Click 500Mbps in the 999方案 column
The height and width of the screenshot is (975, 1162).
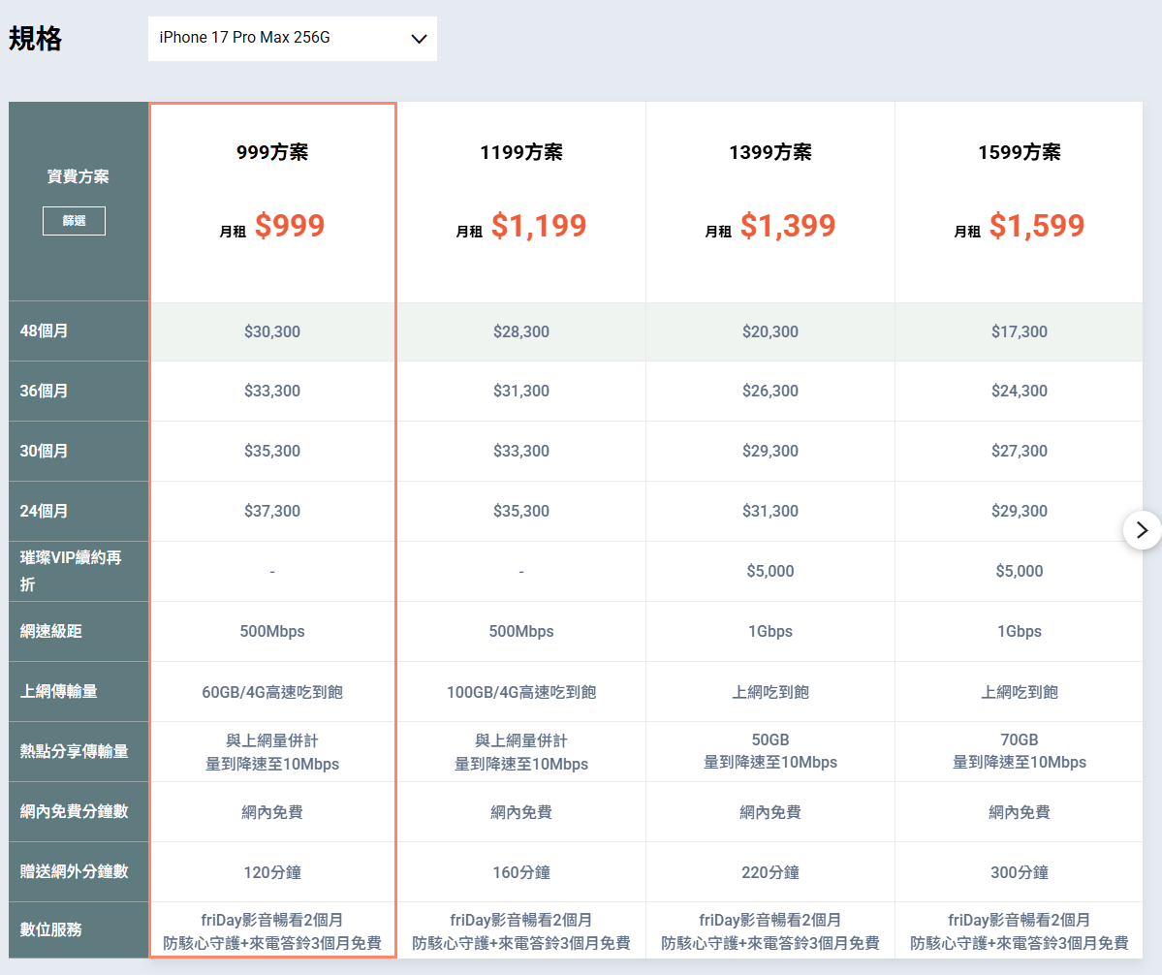point(272,631)
